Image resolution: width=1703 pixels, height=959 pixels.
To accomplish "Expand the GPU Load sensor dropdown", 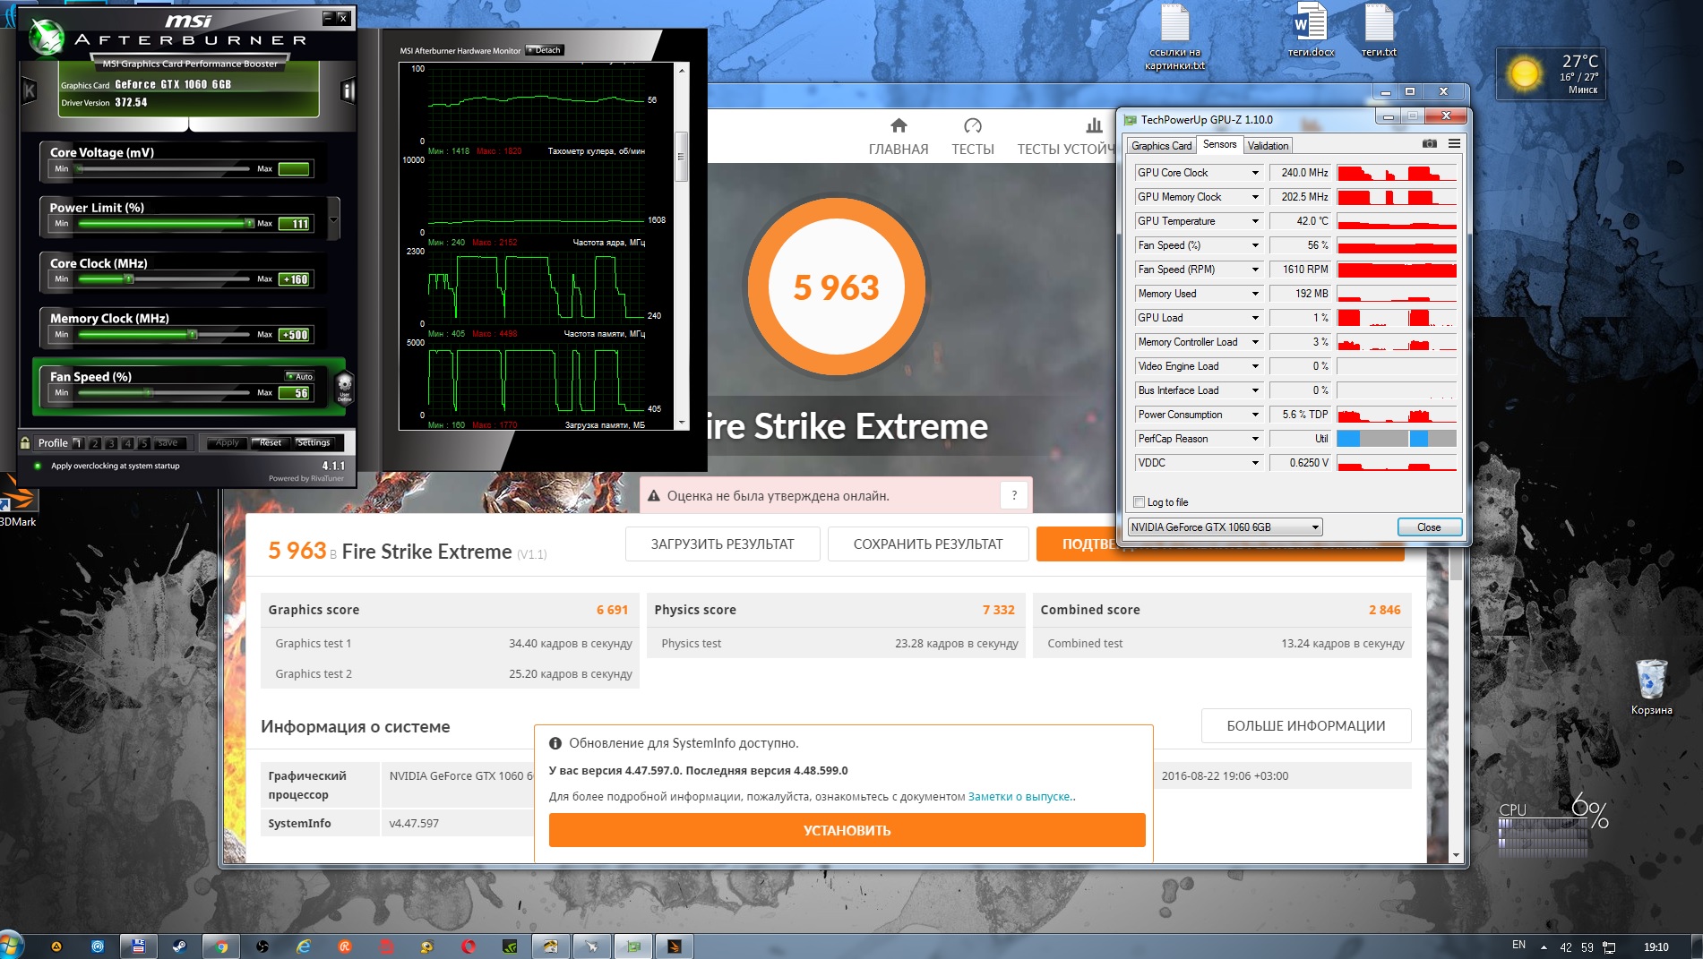I will pos(1255,318).
